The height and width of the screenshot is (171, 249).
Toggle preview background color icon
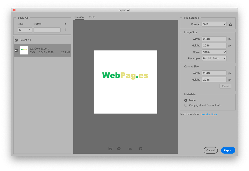pos(110,149)
